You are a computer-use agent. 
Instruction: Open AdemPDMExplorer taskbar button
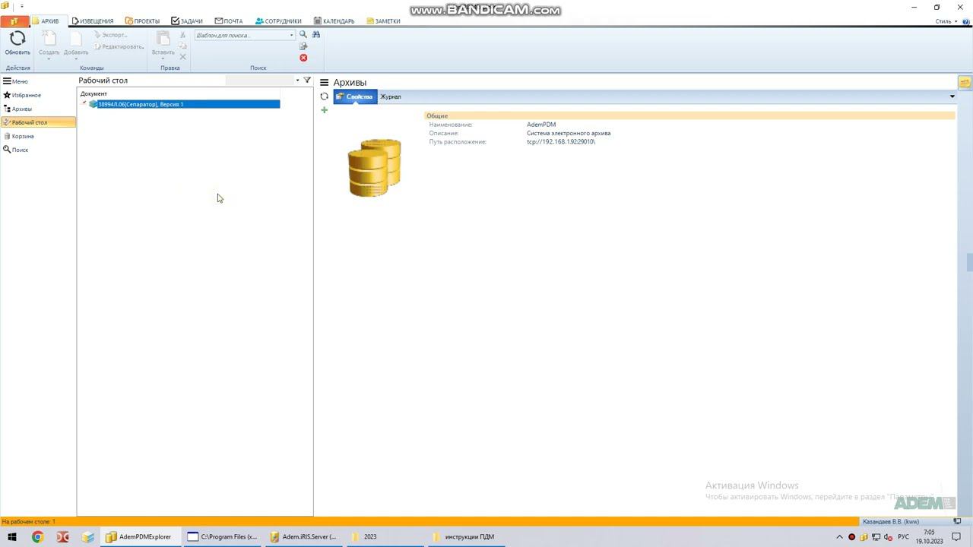tap(139, 537)
